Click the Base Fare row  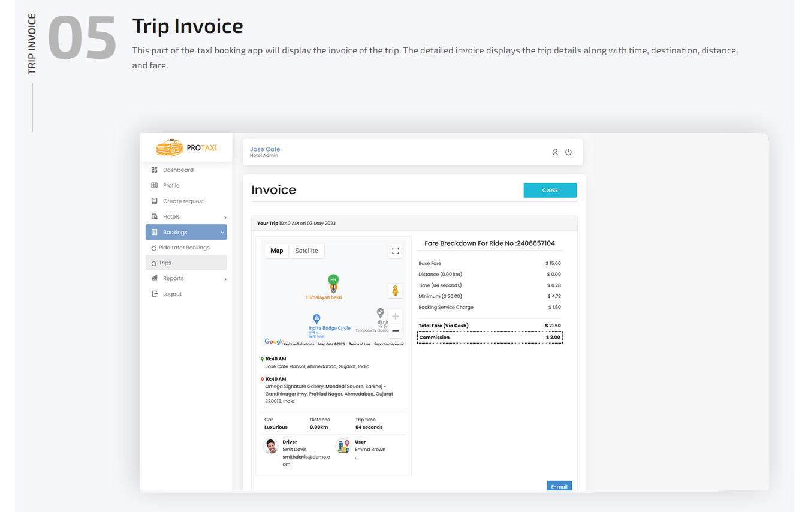point(490,263)
